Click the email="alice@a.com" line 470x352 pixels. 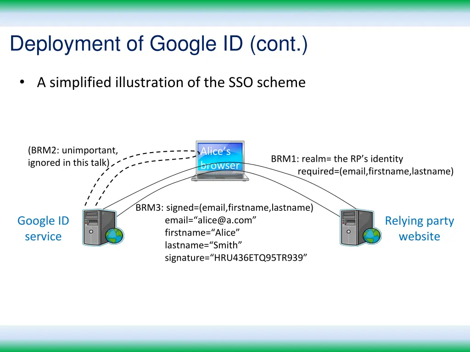(210, 220)
